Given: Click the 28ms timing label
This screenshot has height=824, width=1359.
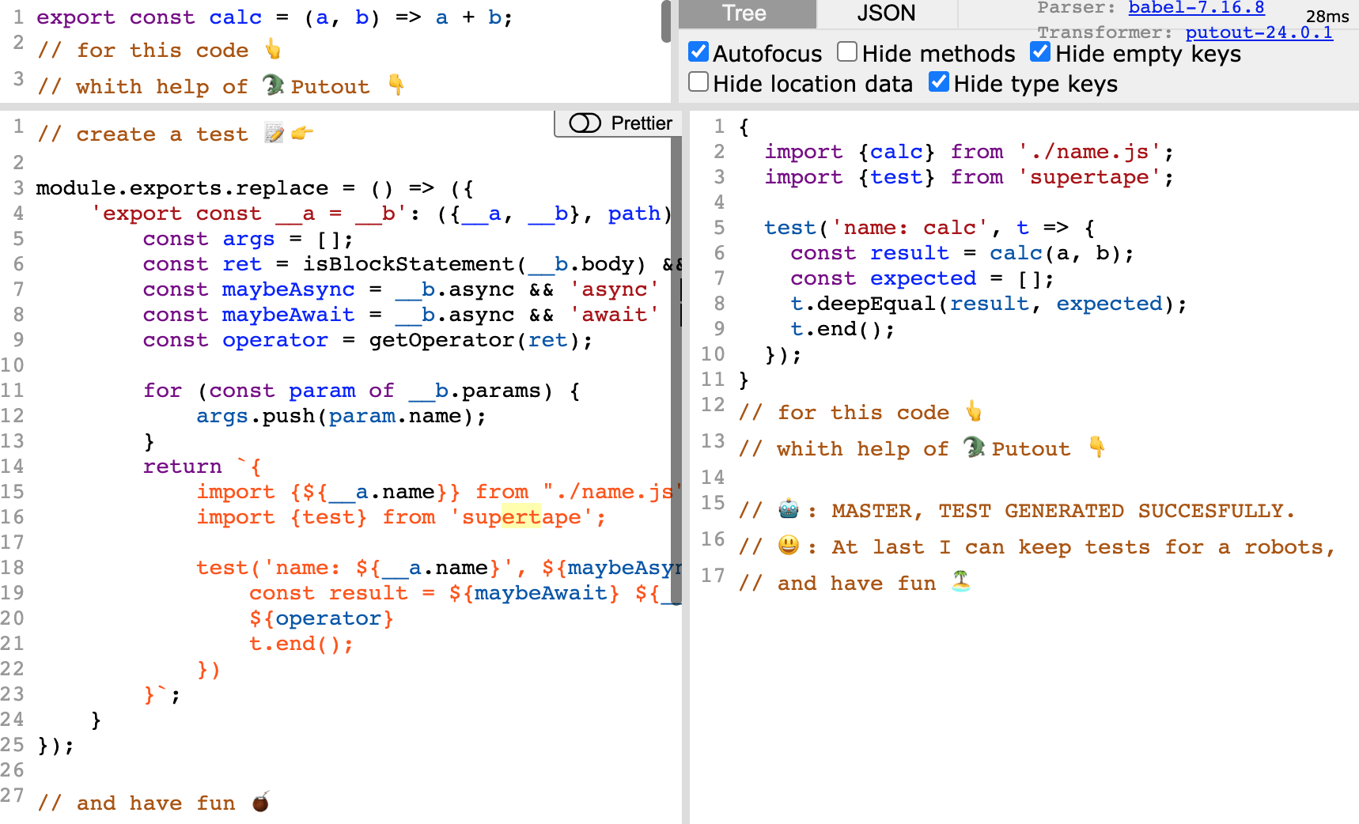Looking at the screenshot, I should pyautogui.click(x=1327, y=16).
